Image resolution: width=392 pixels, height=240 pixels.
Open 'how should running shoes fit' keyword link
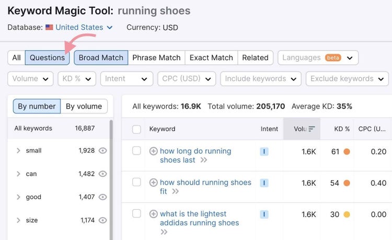click(x=205, y=187)
